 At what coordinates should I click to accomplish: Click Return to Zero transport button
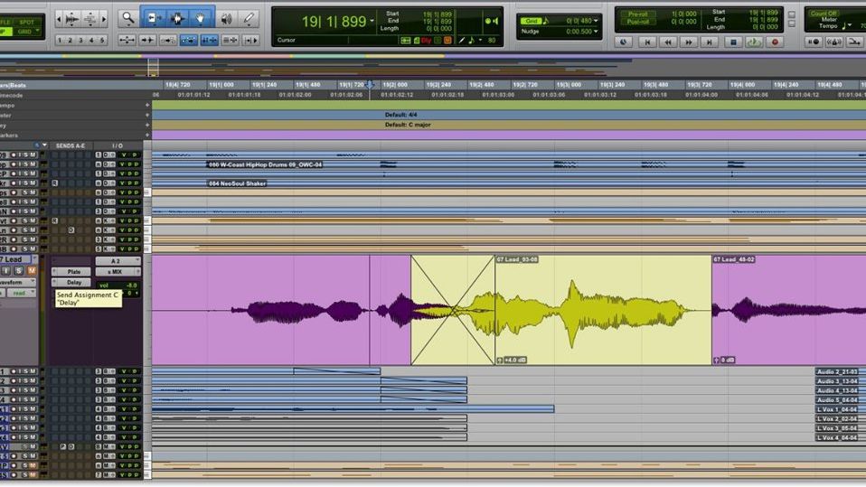pyautogui.click(x=647, y=42)
